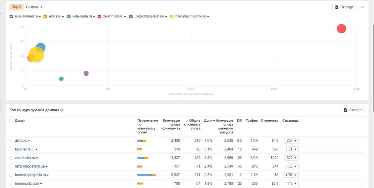This screenshot has height=188, width=374.
Task: Click common keywords value 216
Action: (x=197, y=141)
